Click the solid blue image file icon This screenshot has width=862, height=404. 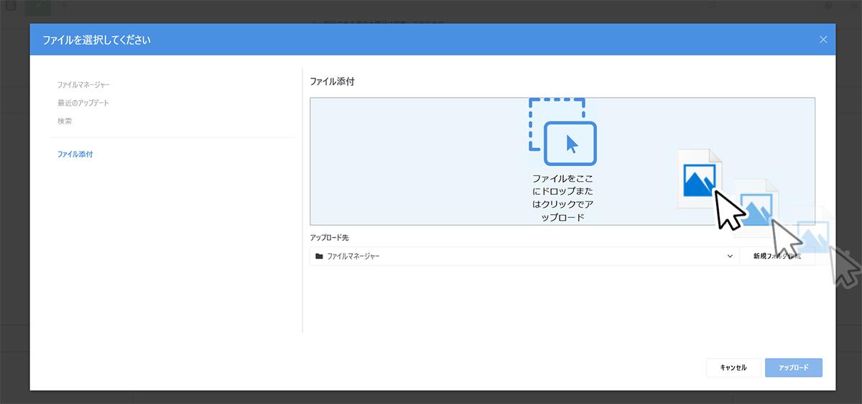700,179
